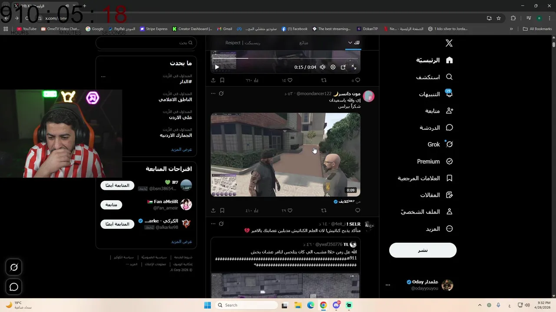Open more options on مون دانسر post
This screenshot has height=312, width=556.
213,94
